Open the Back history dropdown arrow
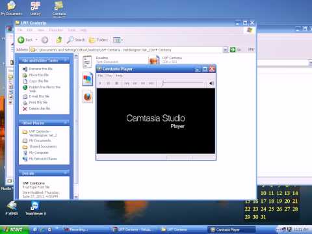 [x=36, y=40]
